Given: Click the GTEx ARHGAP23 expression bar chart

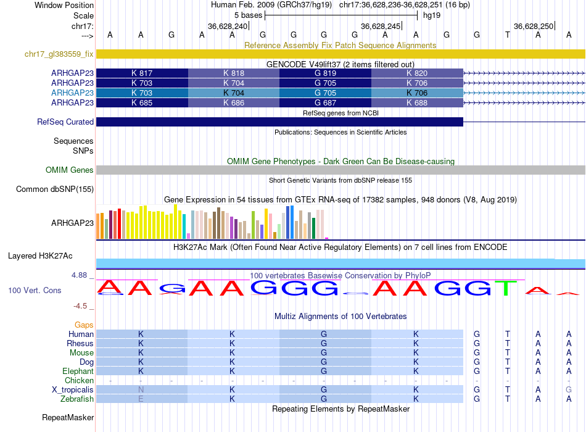Looking at the screenshot, I should 212,222.
